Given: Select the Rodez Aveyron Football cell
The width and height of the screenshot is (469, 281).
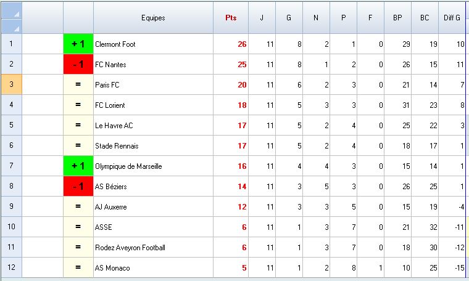Looking at the screenshot, I should [x=153, y=247].
